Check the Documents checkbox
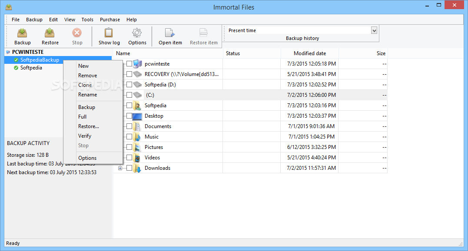Screen dimensions: 468x251 point(129,126)
